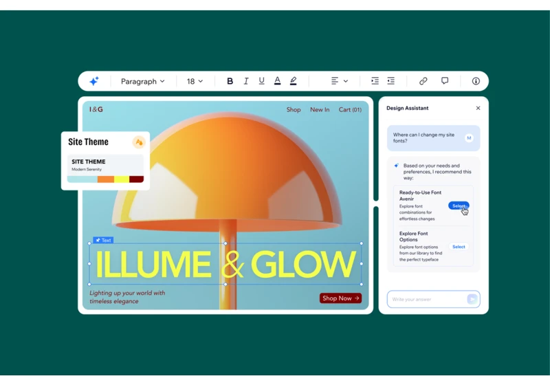Decrease indent with the outdent icon
The width and height of the screenshot is (550, 385).
coord(390,81)
